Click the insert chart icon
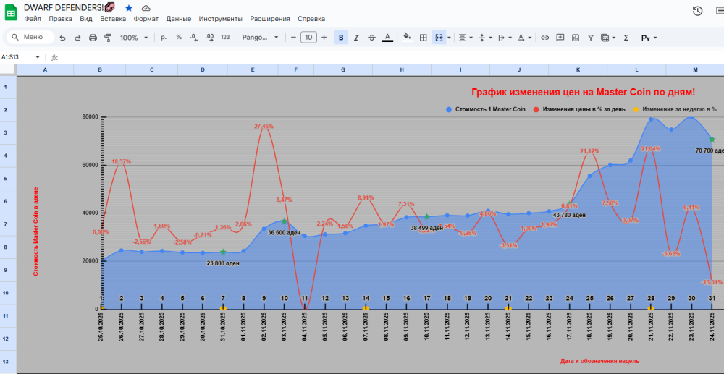The height and width of the screenshot is (374, 724). 576,38
